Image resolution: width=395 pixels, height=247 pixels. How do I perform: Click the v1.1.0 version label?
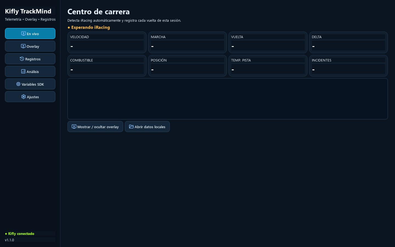pyautogui.click(x=9, y=240)
